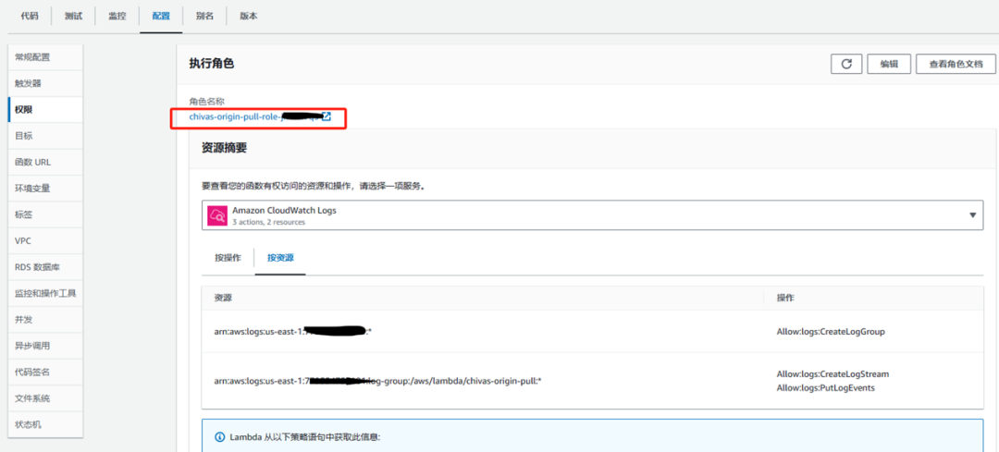Go to the 别名 tab
The image size is (999, 452).
pyautogui.click(x=204, y=16)
